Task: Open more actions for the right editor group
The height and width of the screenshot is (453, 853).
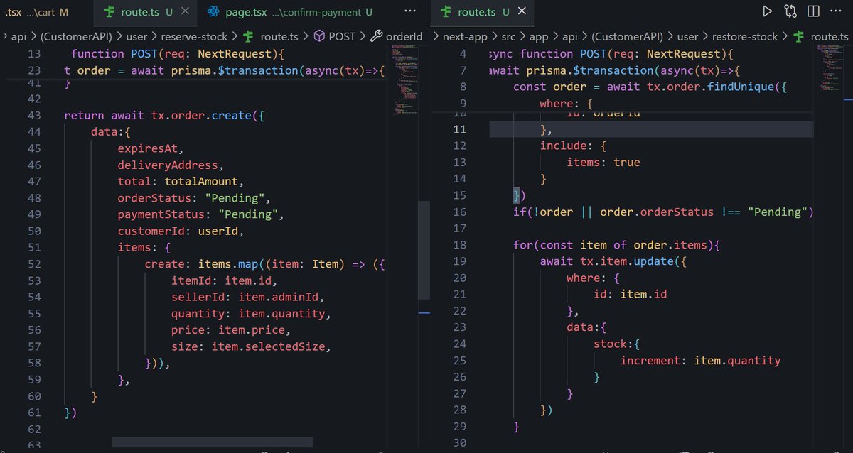Action: [837, 11]
